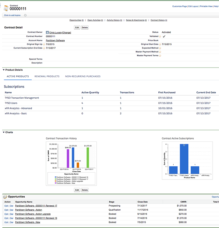The width and height of the screenshot is (219, 228).
Task: Collapse the Charts section
Action: point(4,132)
